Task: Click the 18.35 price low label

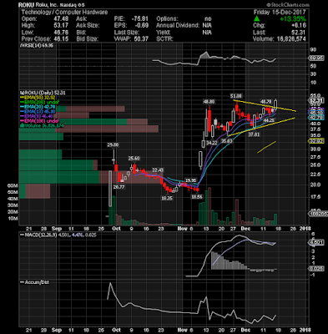Action: coord(167,199)
